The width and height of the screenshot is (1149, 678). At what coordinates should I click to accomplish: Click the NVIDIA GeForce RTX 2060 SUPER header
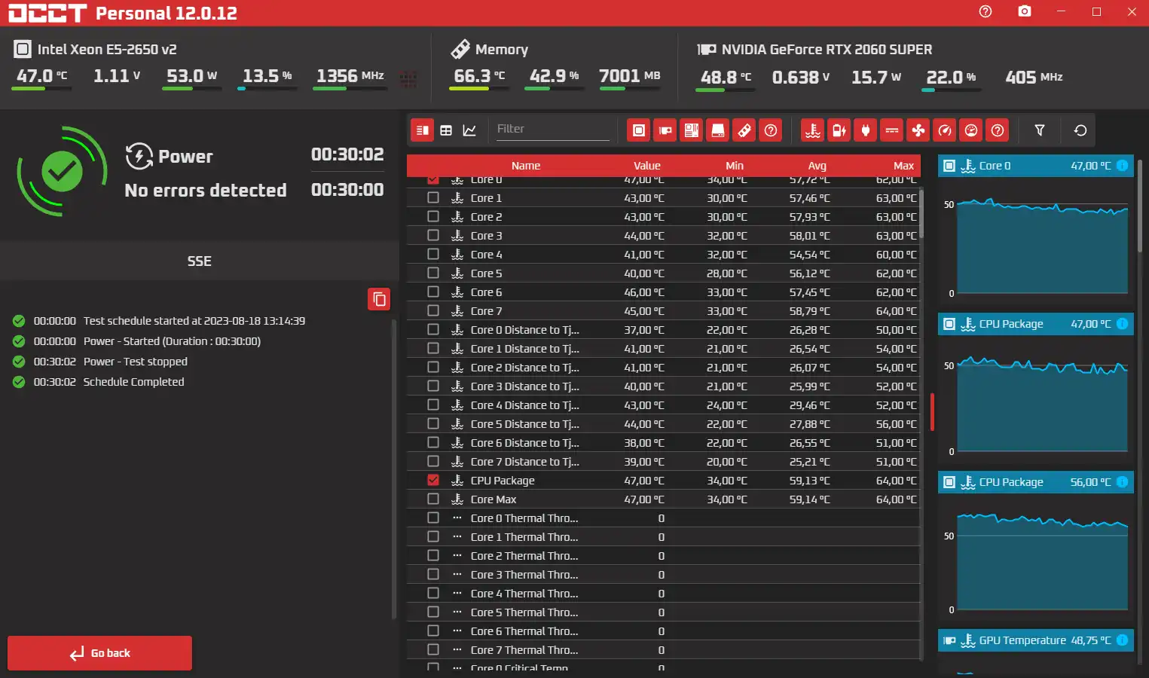(x=827, y=50)
